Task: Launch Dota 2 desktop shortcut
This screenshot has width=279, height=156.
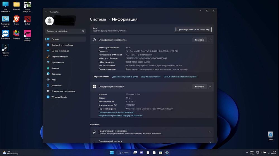Action: click(x=27, y=20)
